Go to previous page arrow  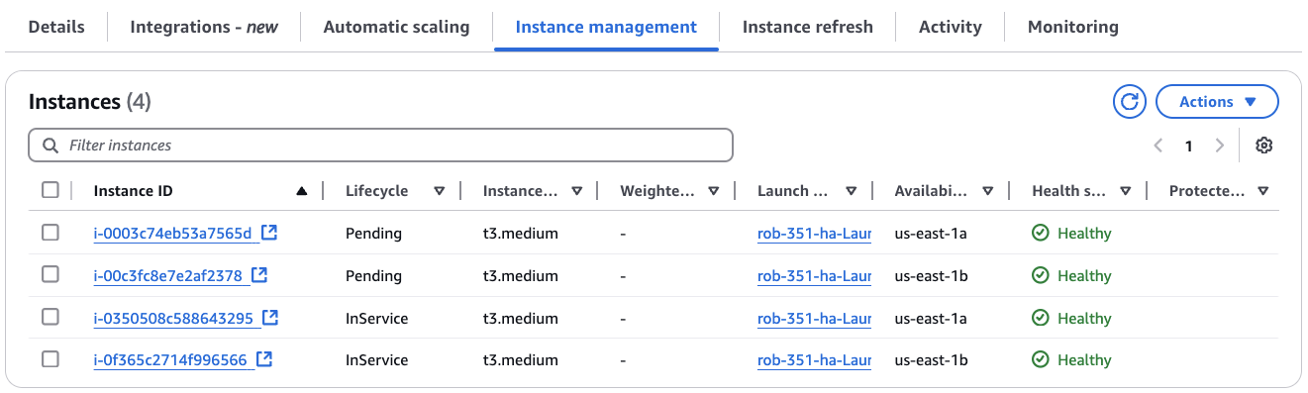1158,146
